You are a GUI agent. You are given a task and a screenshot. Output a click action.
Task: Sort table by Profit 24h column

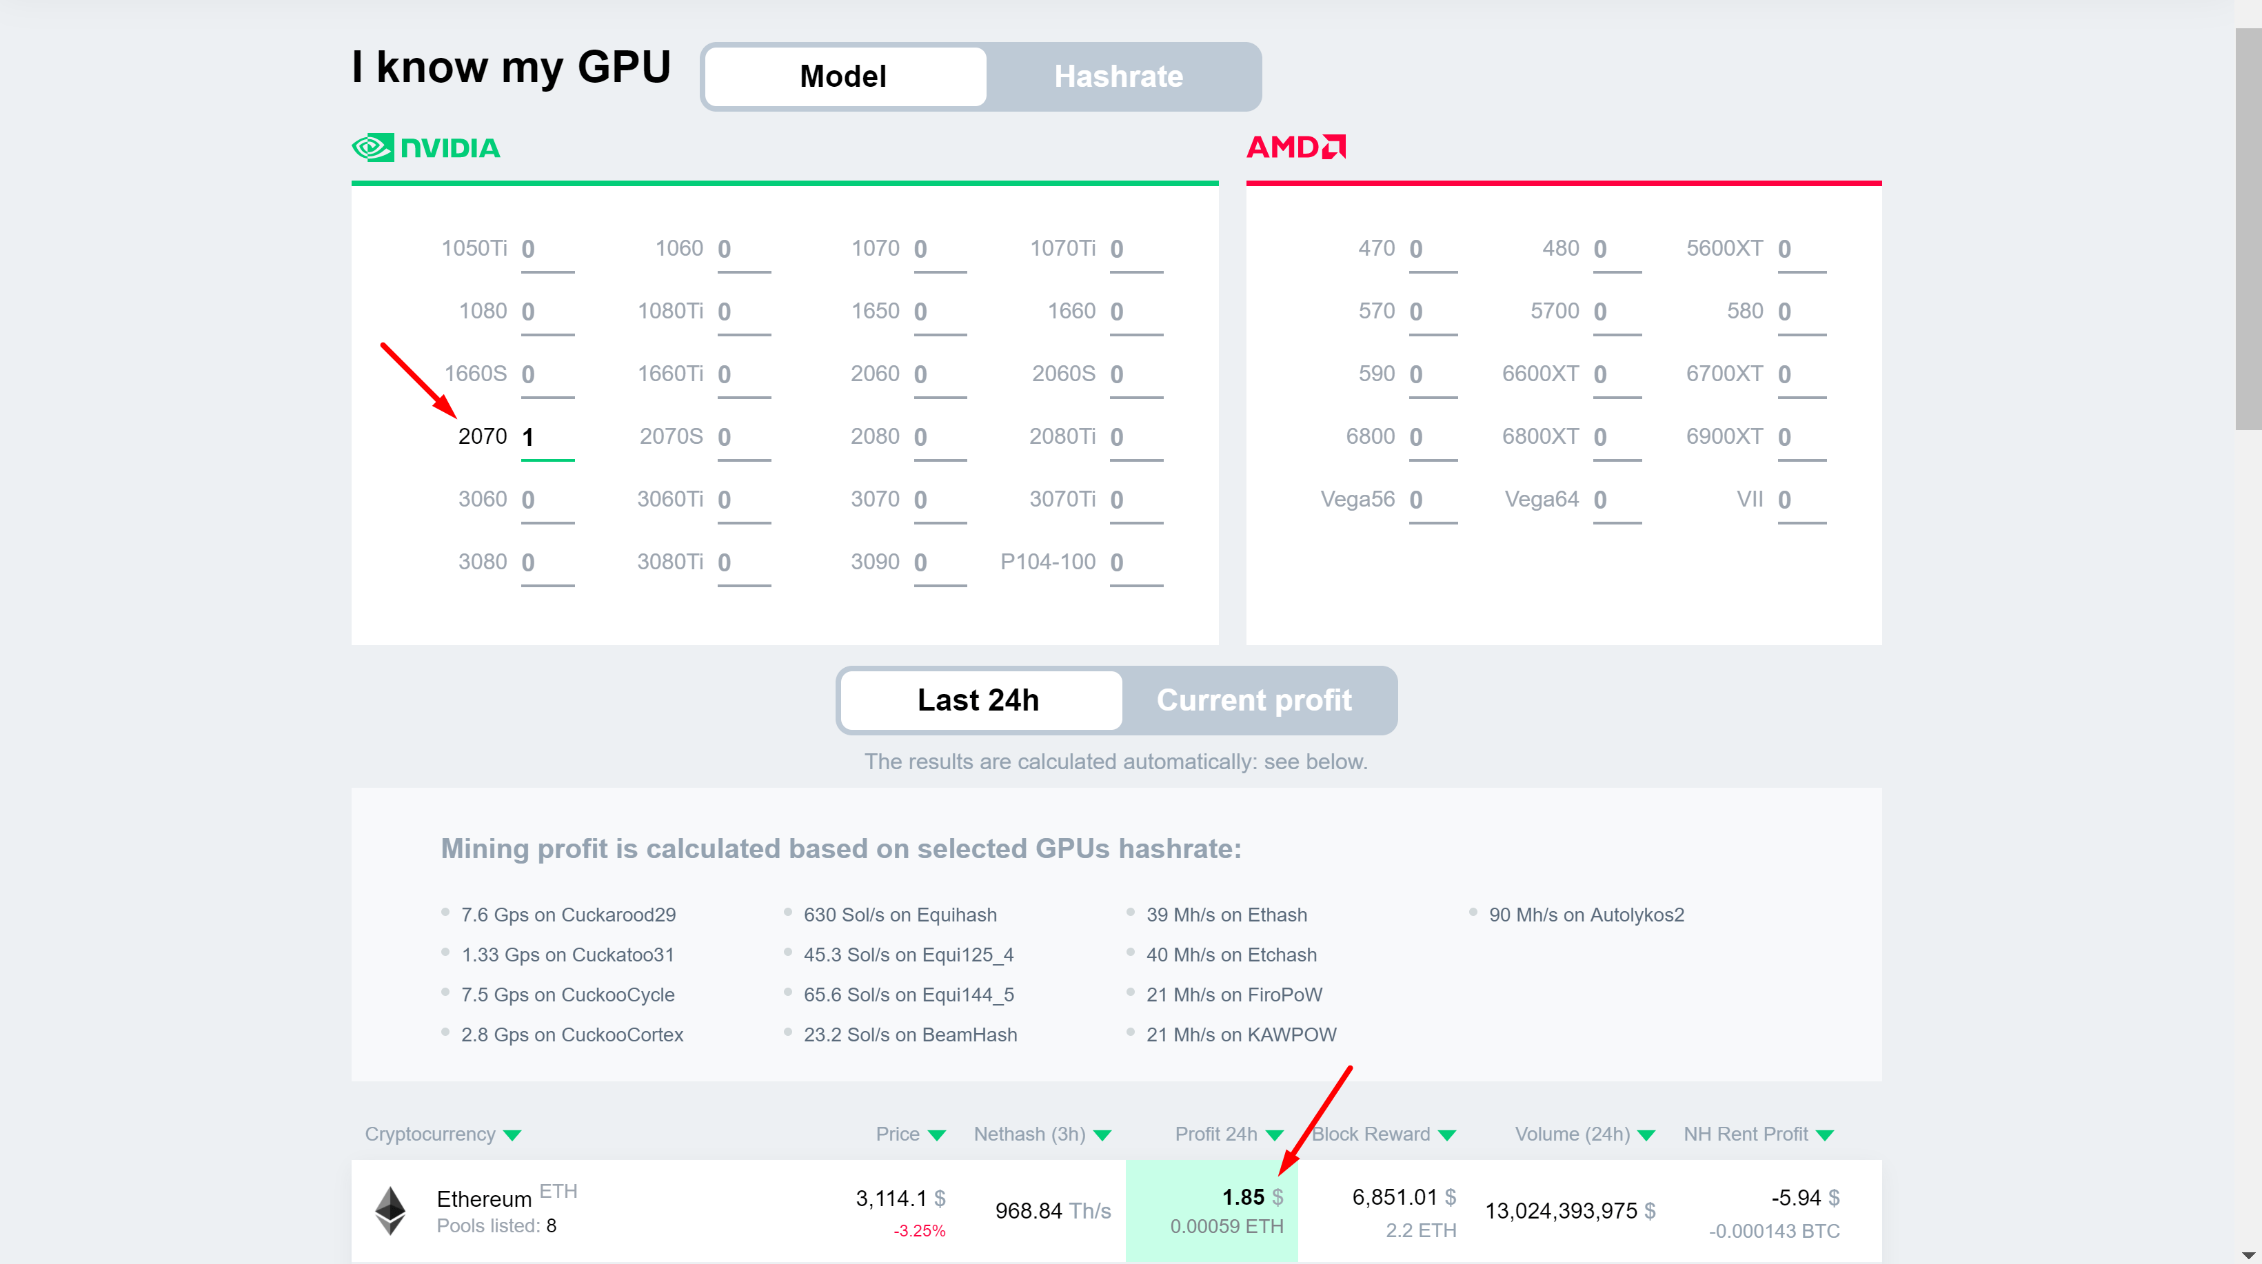[1216, 1134]
